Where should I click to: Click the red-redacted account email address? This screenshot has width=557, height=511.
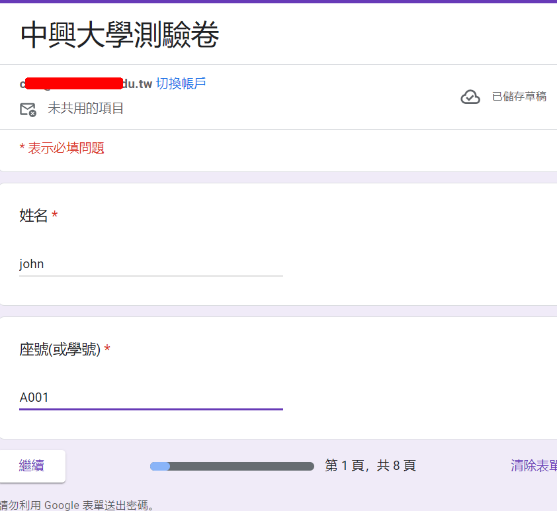click(86, 83)
